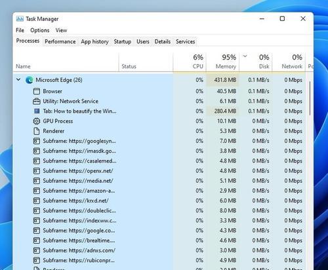
Task: Click the indexww.c subframe icon
Action: click(37, 221)
